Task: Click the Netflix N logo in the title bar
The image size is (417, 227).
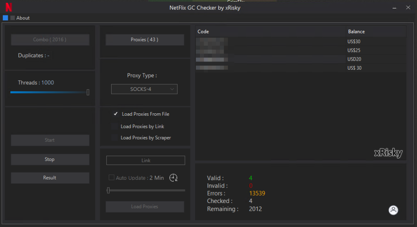Action: click(9, 7)
